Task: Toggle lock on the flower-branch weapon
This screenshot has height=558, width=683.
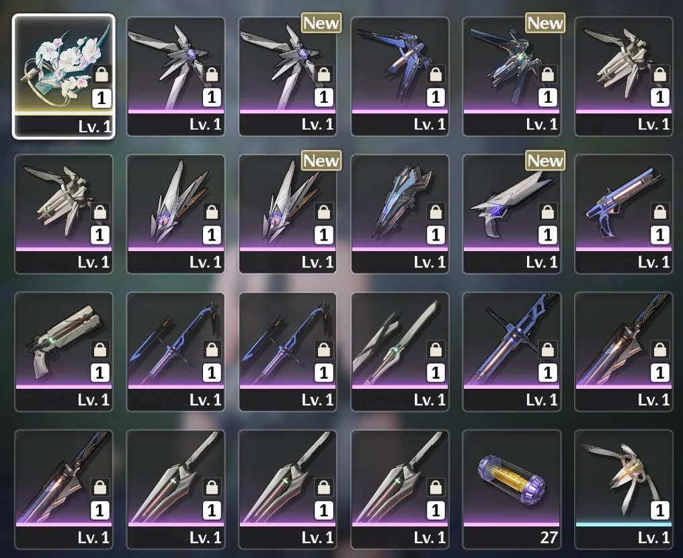Action: point(102,75)
